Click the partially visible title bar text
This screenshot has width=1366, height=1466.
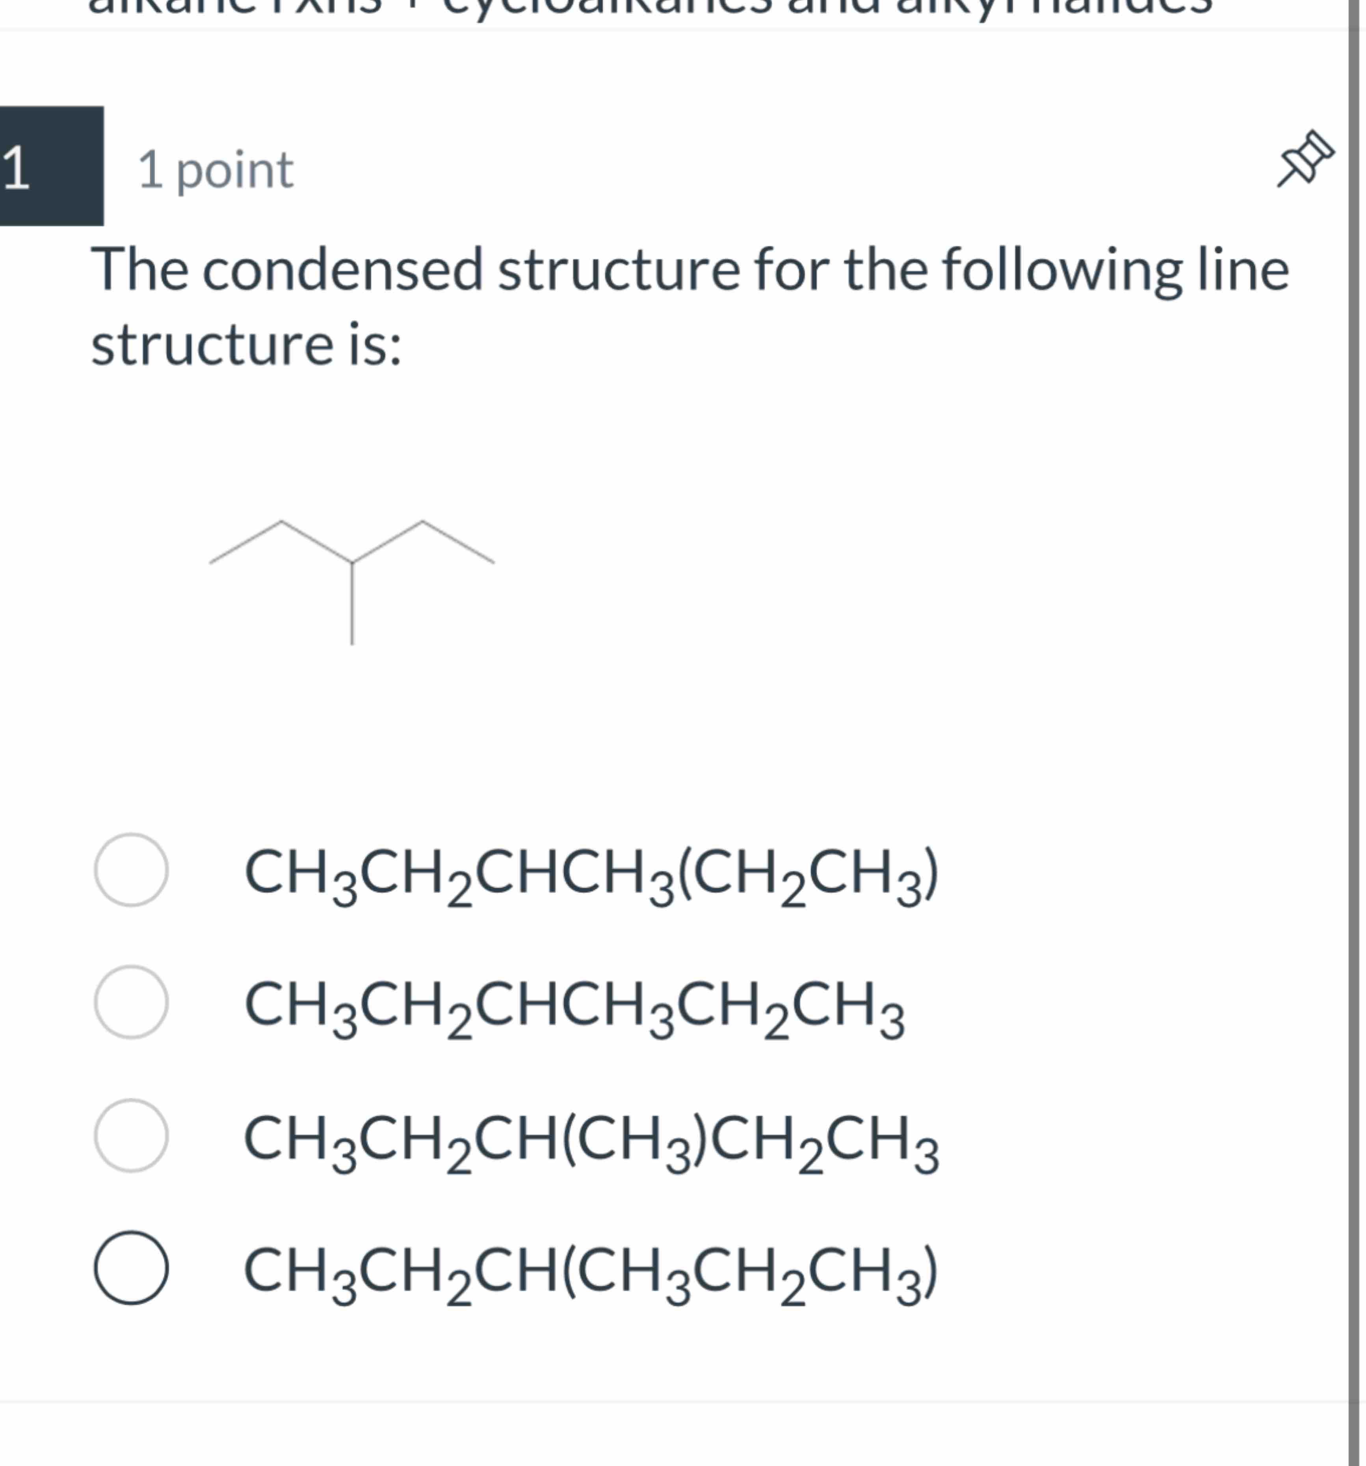tap(664, 7)
